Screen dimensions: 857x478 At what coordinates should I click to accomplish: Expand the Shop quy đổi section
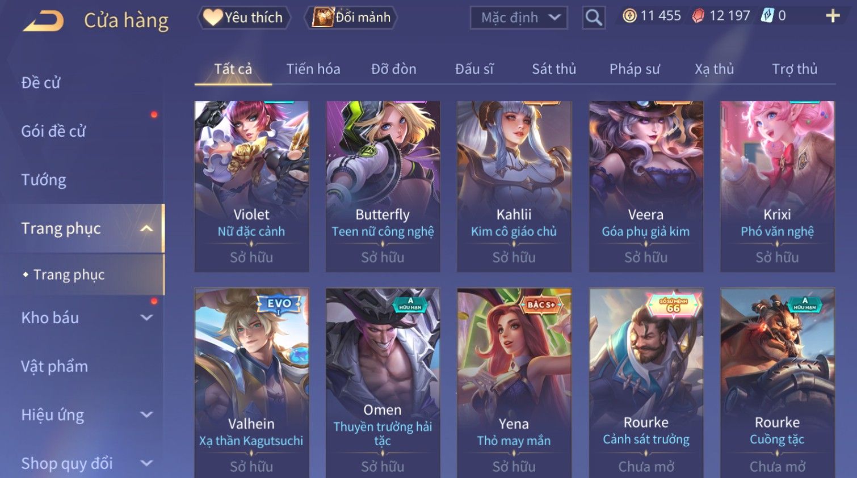coord(146,463)
